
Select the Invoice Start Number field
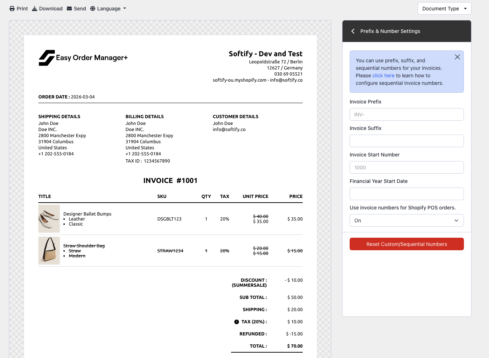coord(406,168)
